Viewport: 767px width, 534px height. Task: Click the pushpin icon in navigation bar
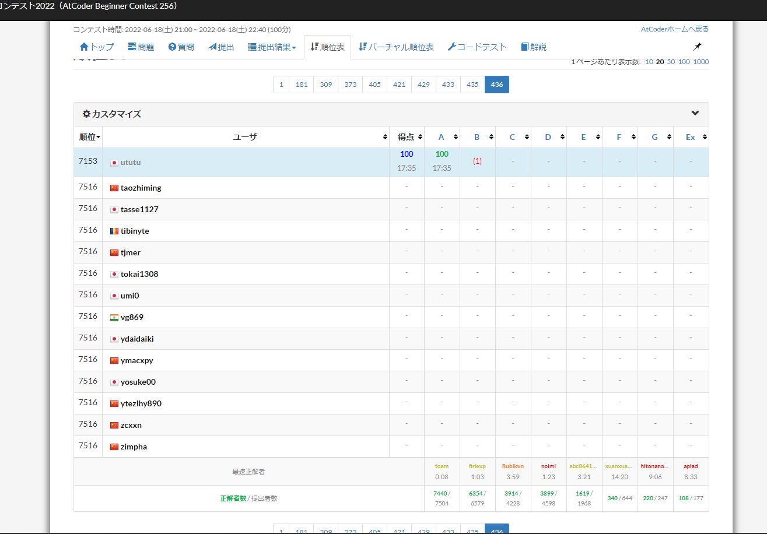click(x=697, y=47)
